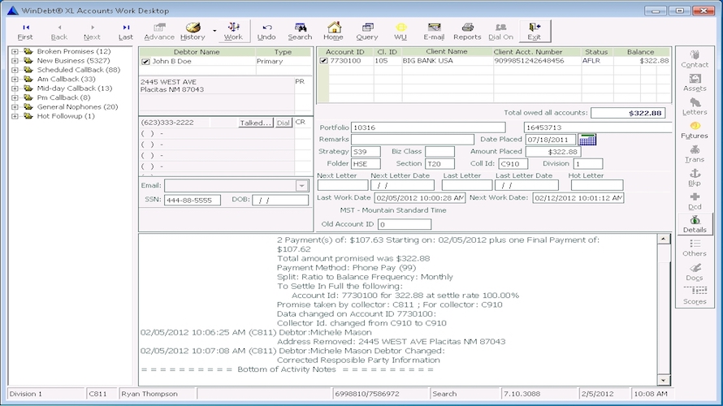This screenshot has height=406, width=723.
Task: Select the Details side panel
Action: 695,224
